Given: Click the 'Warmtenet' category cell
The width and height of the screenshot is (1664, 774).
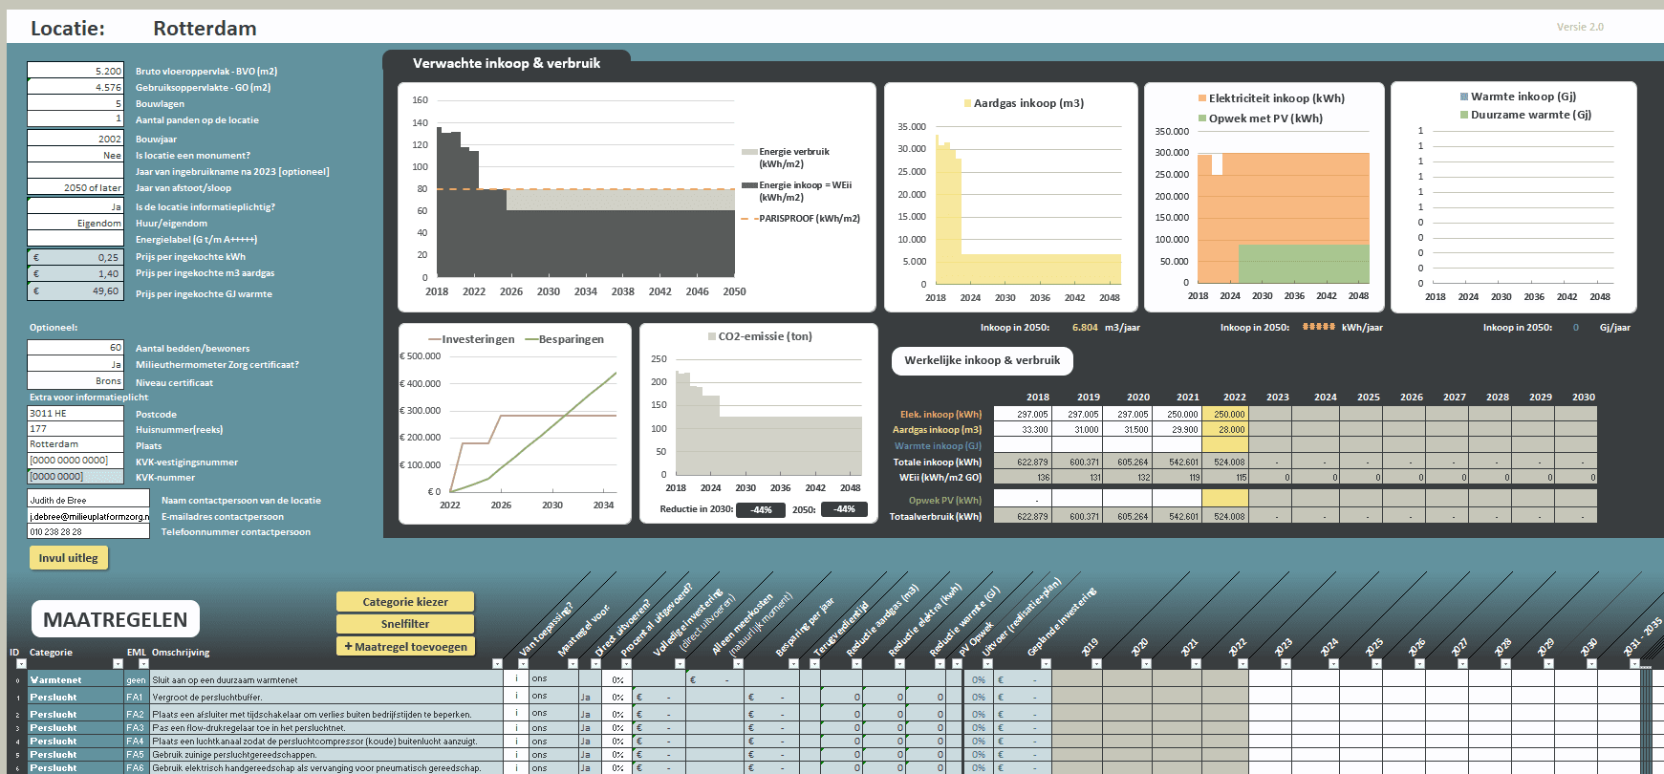Looking at the screenshot, I should (x=76, y=680).
